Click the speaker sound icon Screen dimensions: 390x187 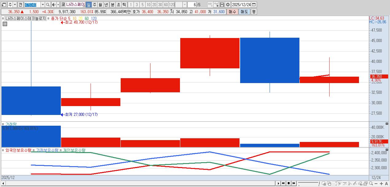click(53, 5)
